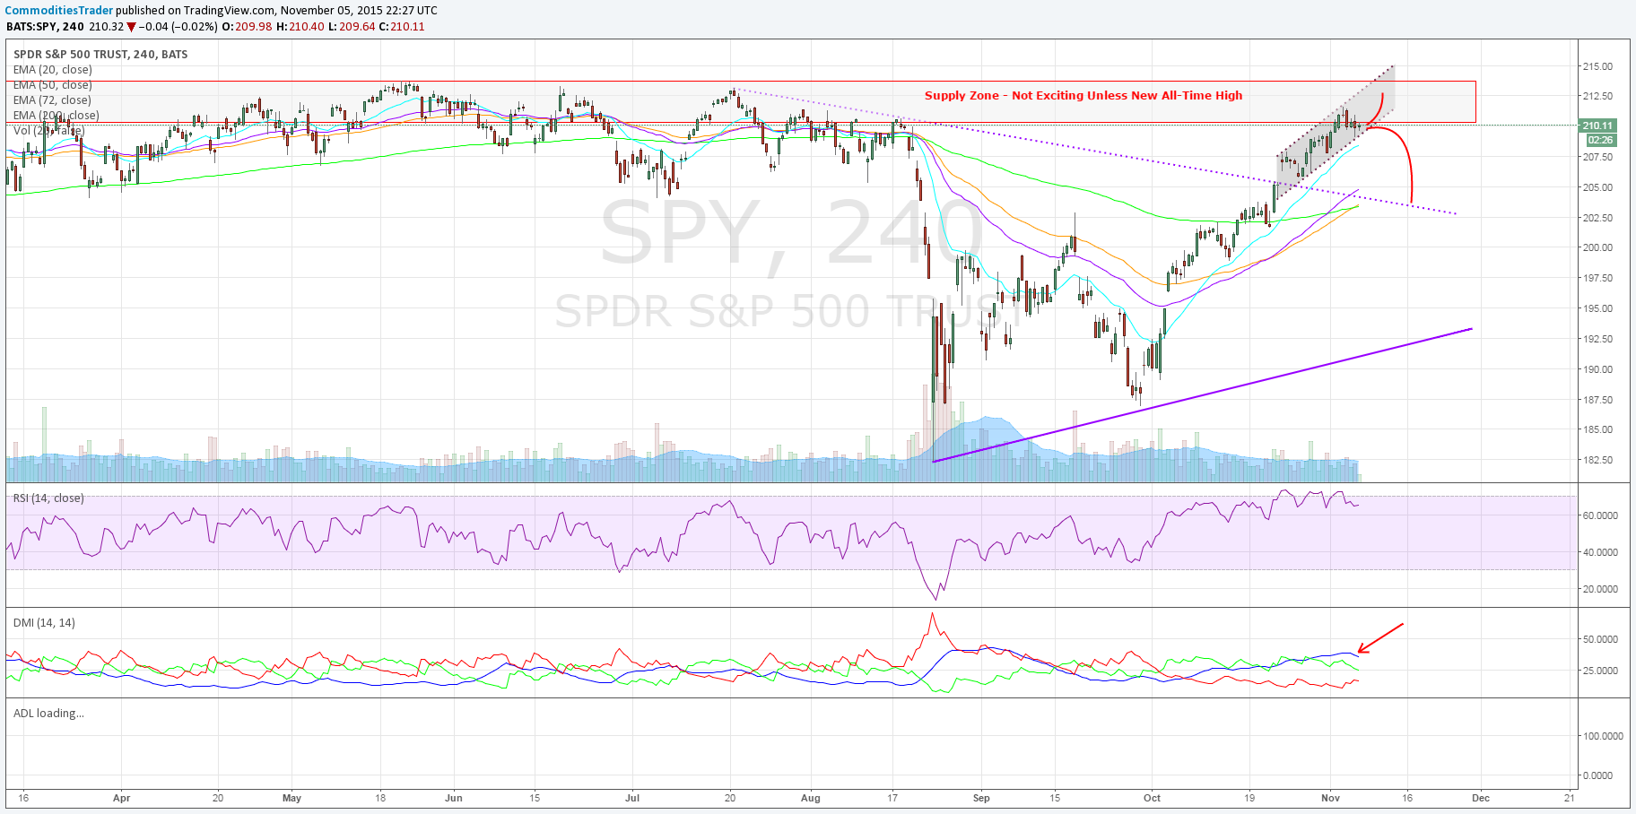1636x814 pixels.
Task: Select the EMA (20, close) legend entry
Action: click(x=53, y=70)
